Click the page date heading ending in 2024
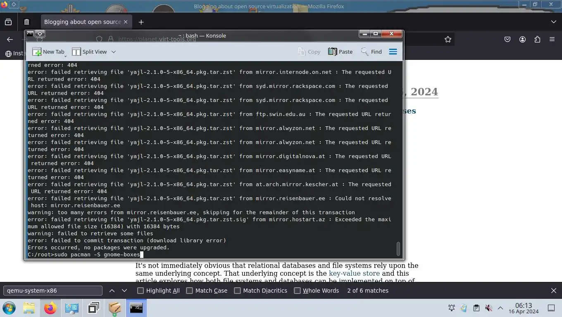This screenshot has width=562, height=317. click(421, 92)
